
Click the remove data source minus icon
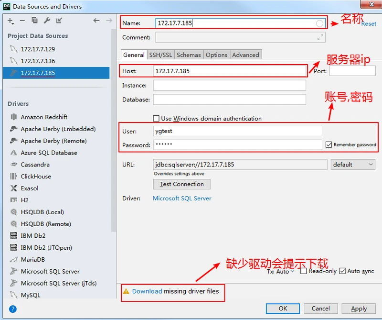(22, 21)
